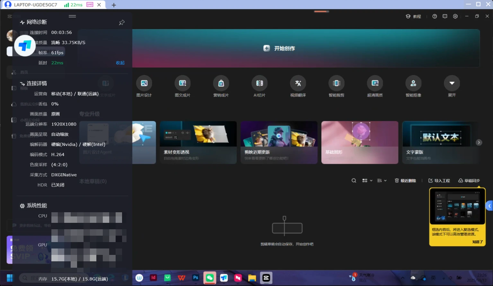
Task: Open the 图文成片 tool
Action: (182, 83)
